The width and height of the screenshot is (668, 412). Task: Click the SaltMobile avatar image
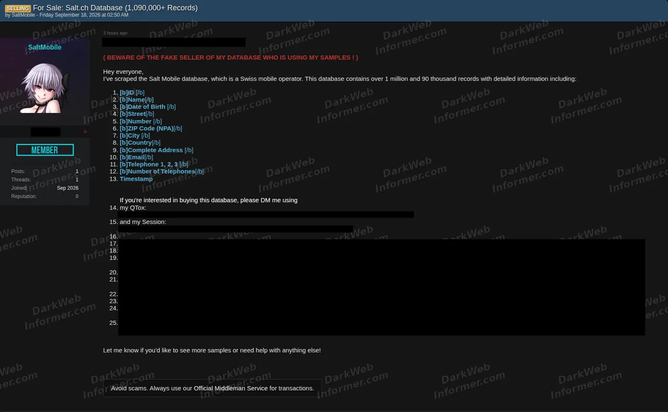(x=45, y=88)
